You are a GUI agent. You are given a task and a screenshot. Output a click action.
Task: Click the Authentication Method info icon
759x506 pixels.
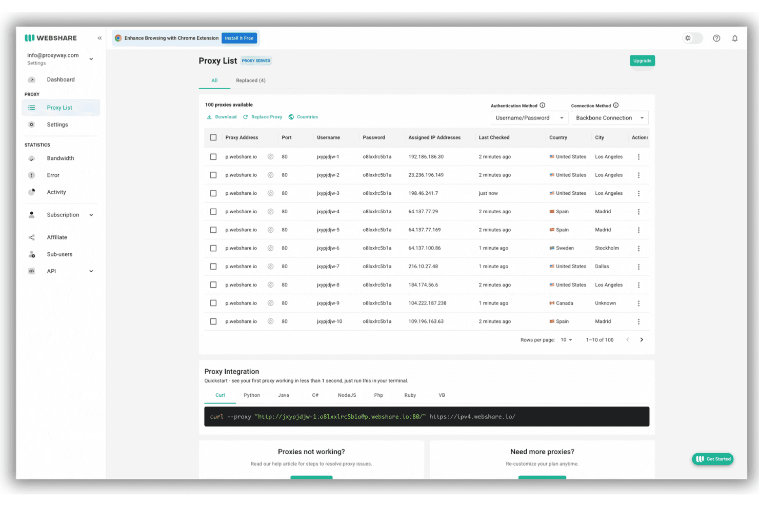pos(543,105)
